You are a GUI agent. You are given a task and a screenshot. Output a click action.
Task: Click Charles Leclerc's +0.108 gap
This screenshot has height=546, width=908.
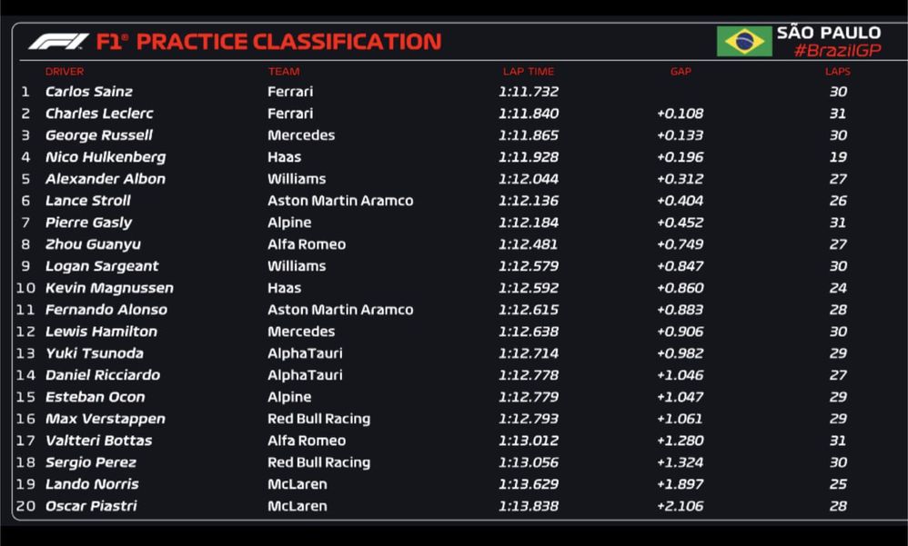[680, 114]
